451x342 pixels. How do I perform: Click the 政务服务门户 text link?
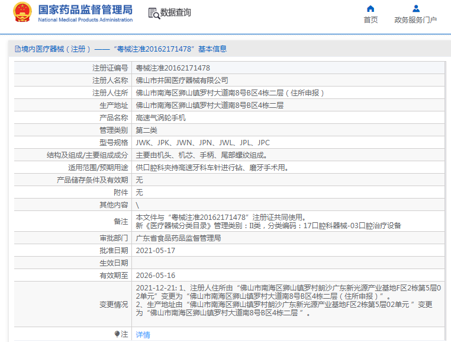(x=415, y=20)
